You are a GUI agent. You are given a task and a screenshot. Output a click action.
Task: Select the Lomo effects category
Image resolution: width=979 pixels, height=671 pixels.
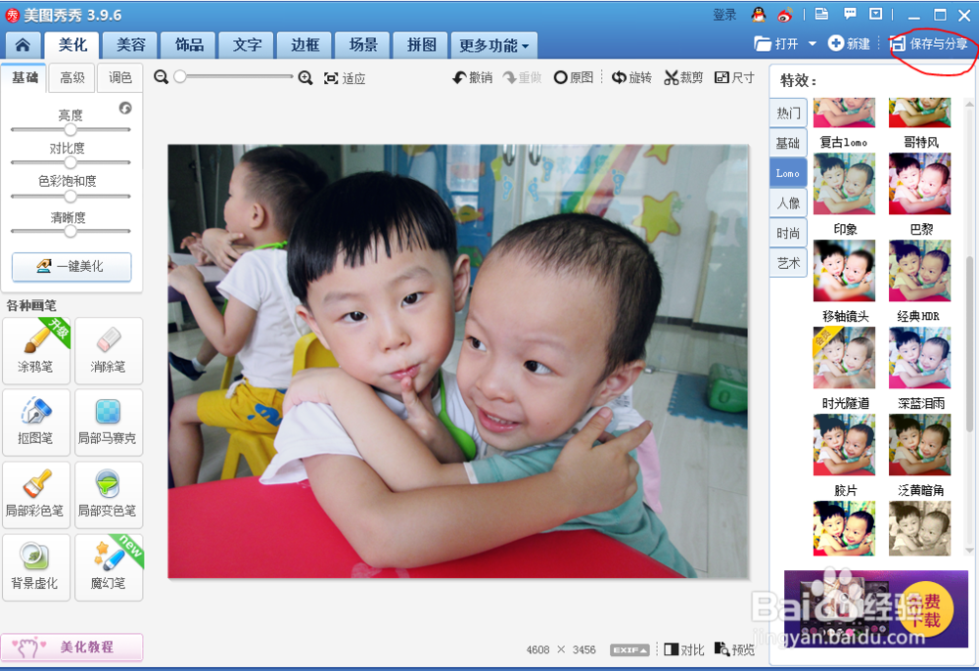point(788,173)
